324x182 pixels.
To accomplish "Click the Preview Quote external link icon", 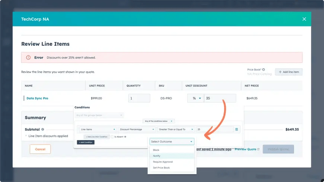I will [258, 149].
